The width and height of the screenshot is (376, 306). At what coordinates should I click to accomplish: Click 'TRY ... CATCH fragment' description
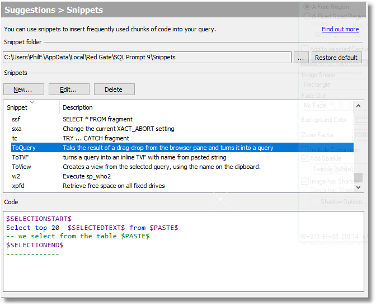[96, 138]
